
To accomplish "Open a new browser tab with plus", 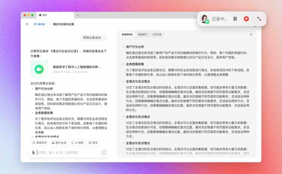I will pyautogui.click(x=78, y=15).
